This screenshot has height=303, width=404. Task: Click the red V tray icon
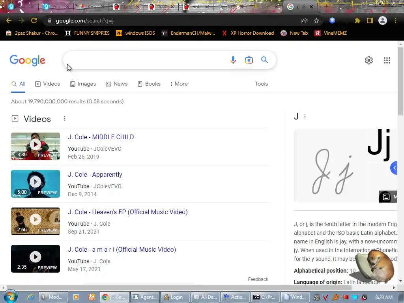tap(325, 297)
